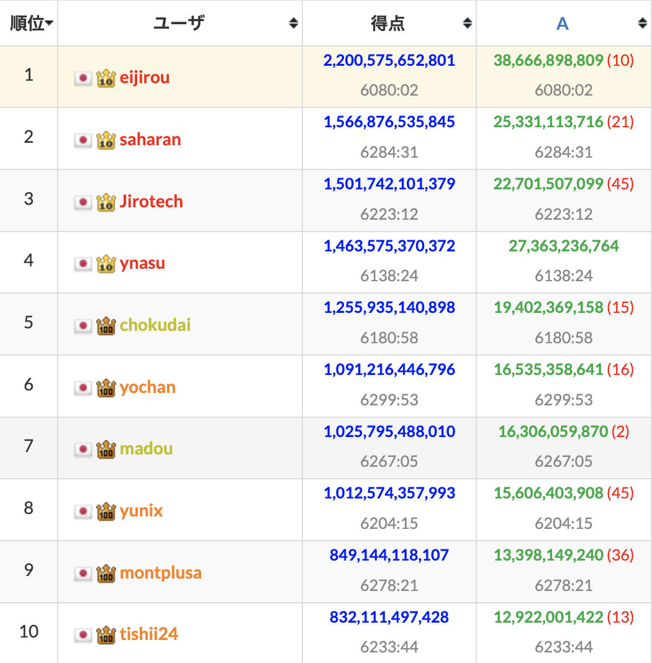This screenshot has height=663, width=652.
Task: Click the Japan flag next to saharan
Action: tap(83, 140)
